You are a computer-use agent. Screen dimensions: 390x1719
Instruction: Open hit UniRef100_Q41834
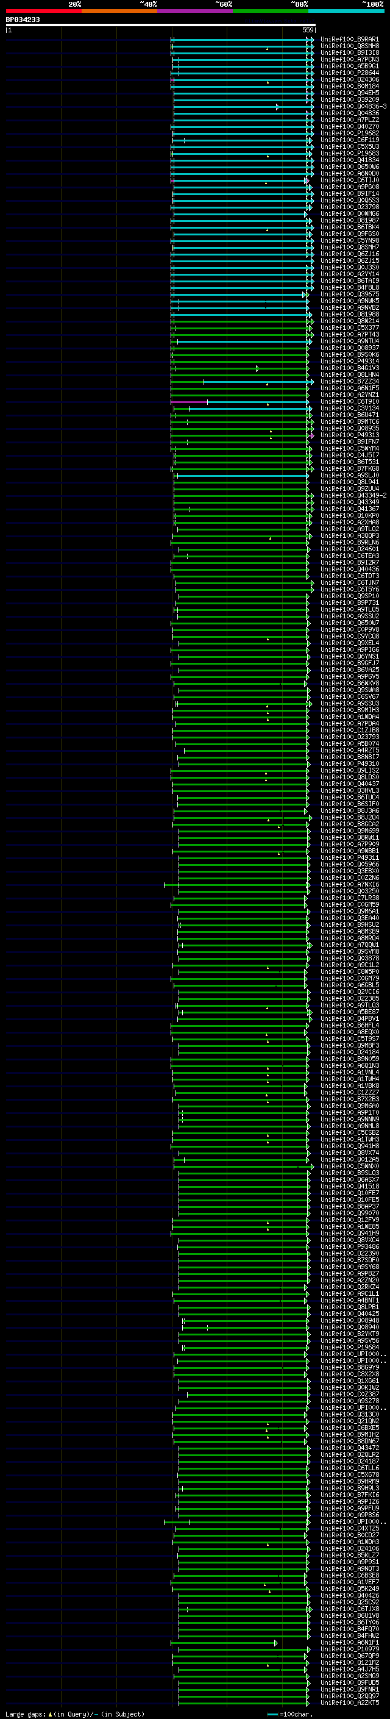(x=350, y=160)
